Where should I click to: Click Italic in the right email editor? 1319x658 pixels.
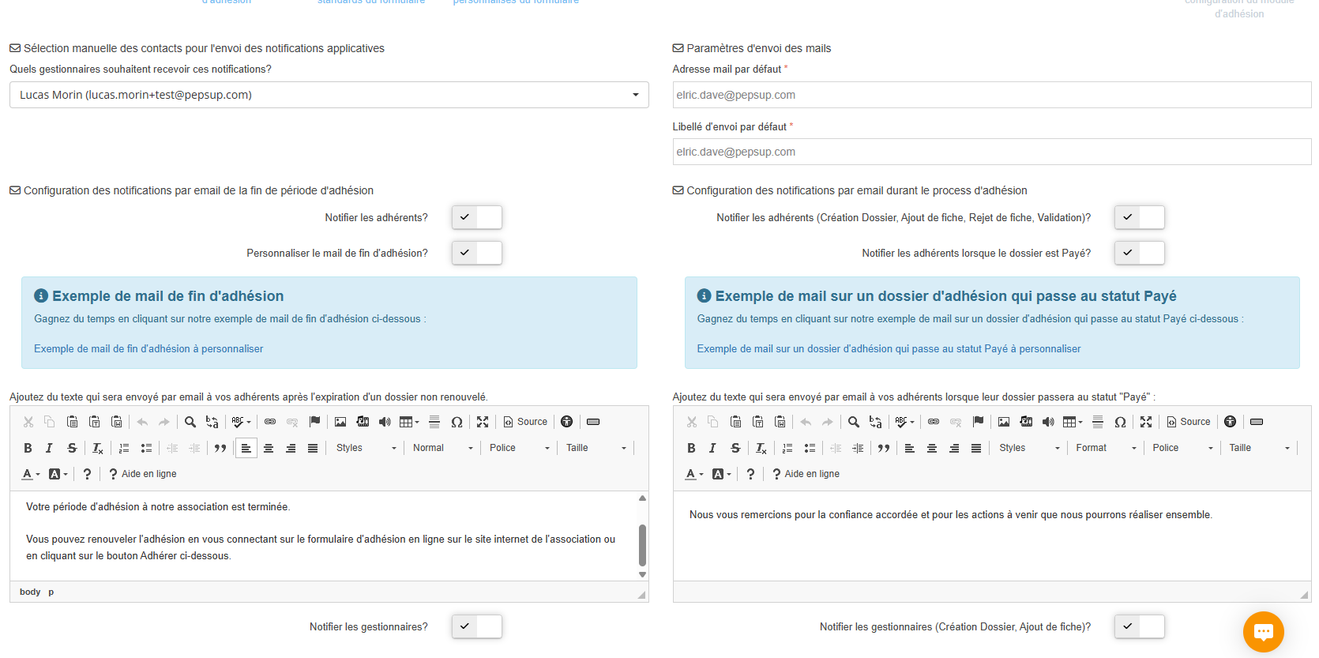(712, 448)
